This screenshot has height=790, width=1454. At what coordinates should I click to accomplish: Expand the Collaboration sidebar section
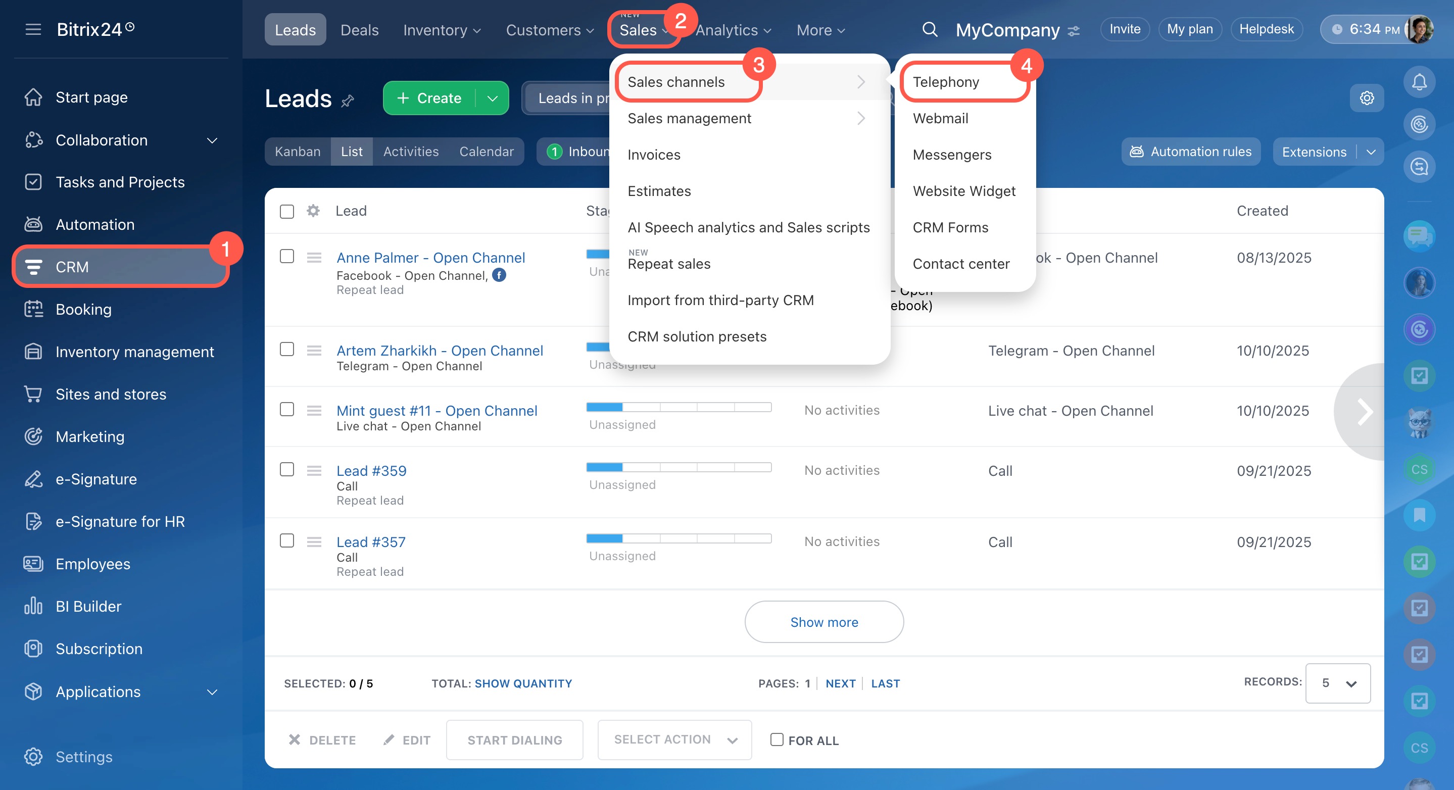pos(212,140)
